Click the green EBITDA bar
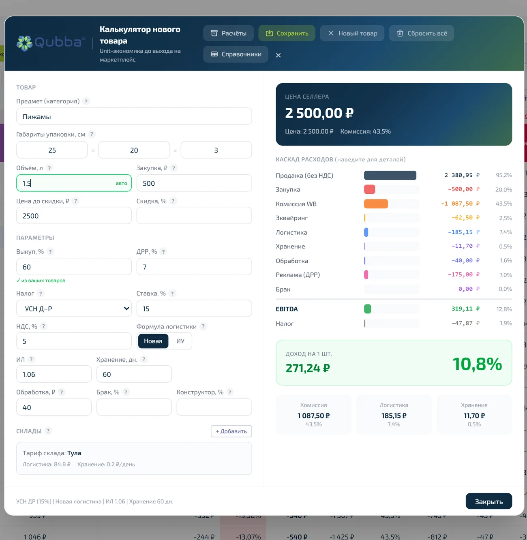The height and width of the screenshot is (540, 527). coord(368,309)
